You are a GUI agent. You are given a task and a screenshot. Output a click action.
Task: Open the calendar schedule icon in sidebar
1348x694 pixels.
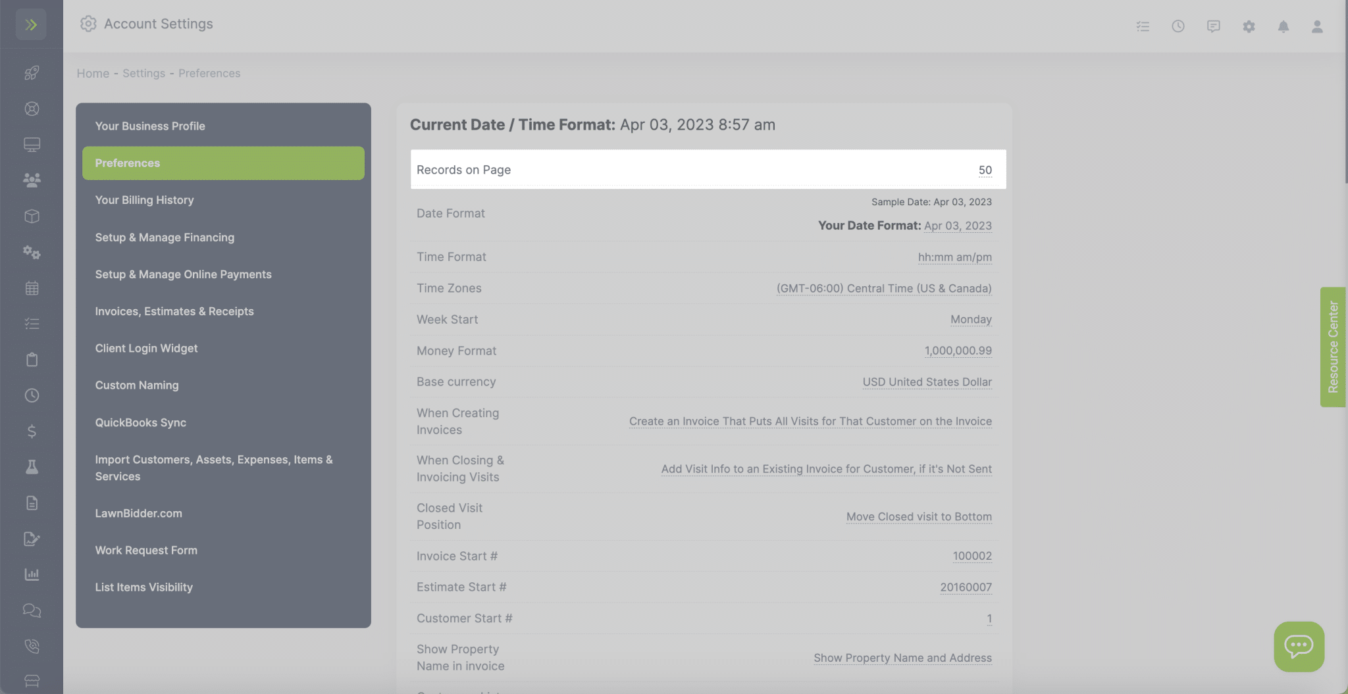[x=32, y=287]
